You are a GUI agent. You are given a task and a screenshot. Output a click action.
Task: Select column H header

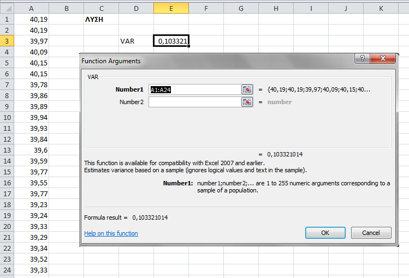(276, 8)
